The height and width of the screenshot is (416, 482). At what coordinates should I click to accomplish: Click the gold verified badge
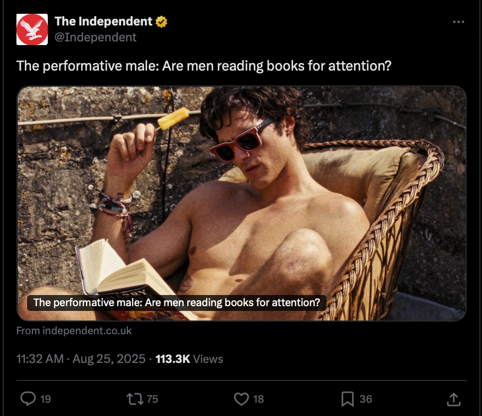161,22
